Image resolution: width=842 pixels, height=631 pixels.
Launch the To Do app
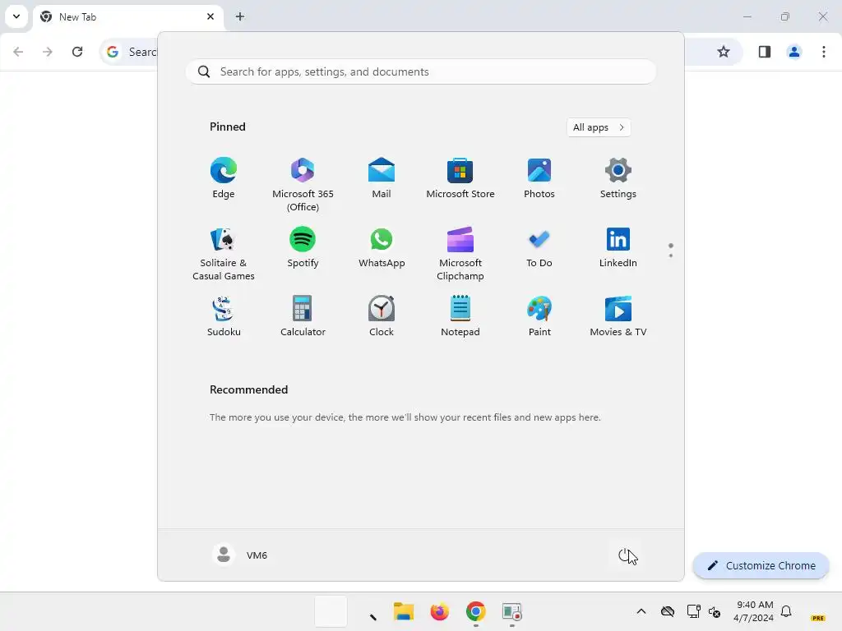point(539,247)
